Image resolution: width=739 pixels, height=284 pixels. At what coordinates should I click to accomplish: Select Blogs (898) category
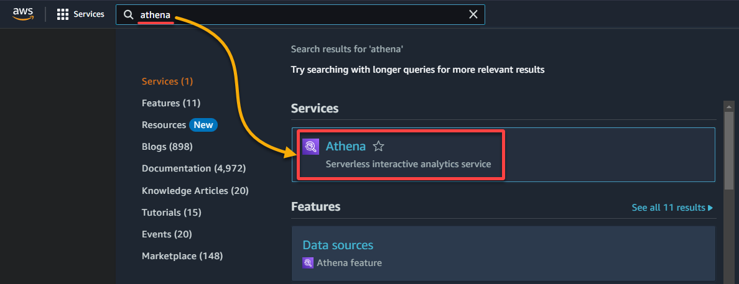click(x=167, y=147)
